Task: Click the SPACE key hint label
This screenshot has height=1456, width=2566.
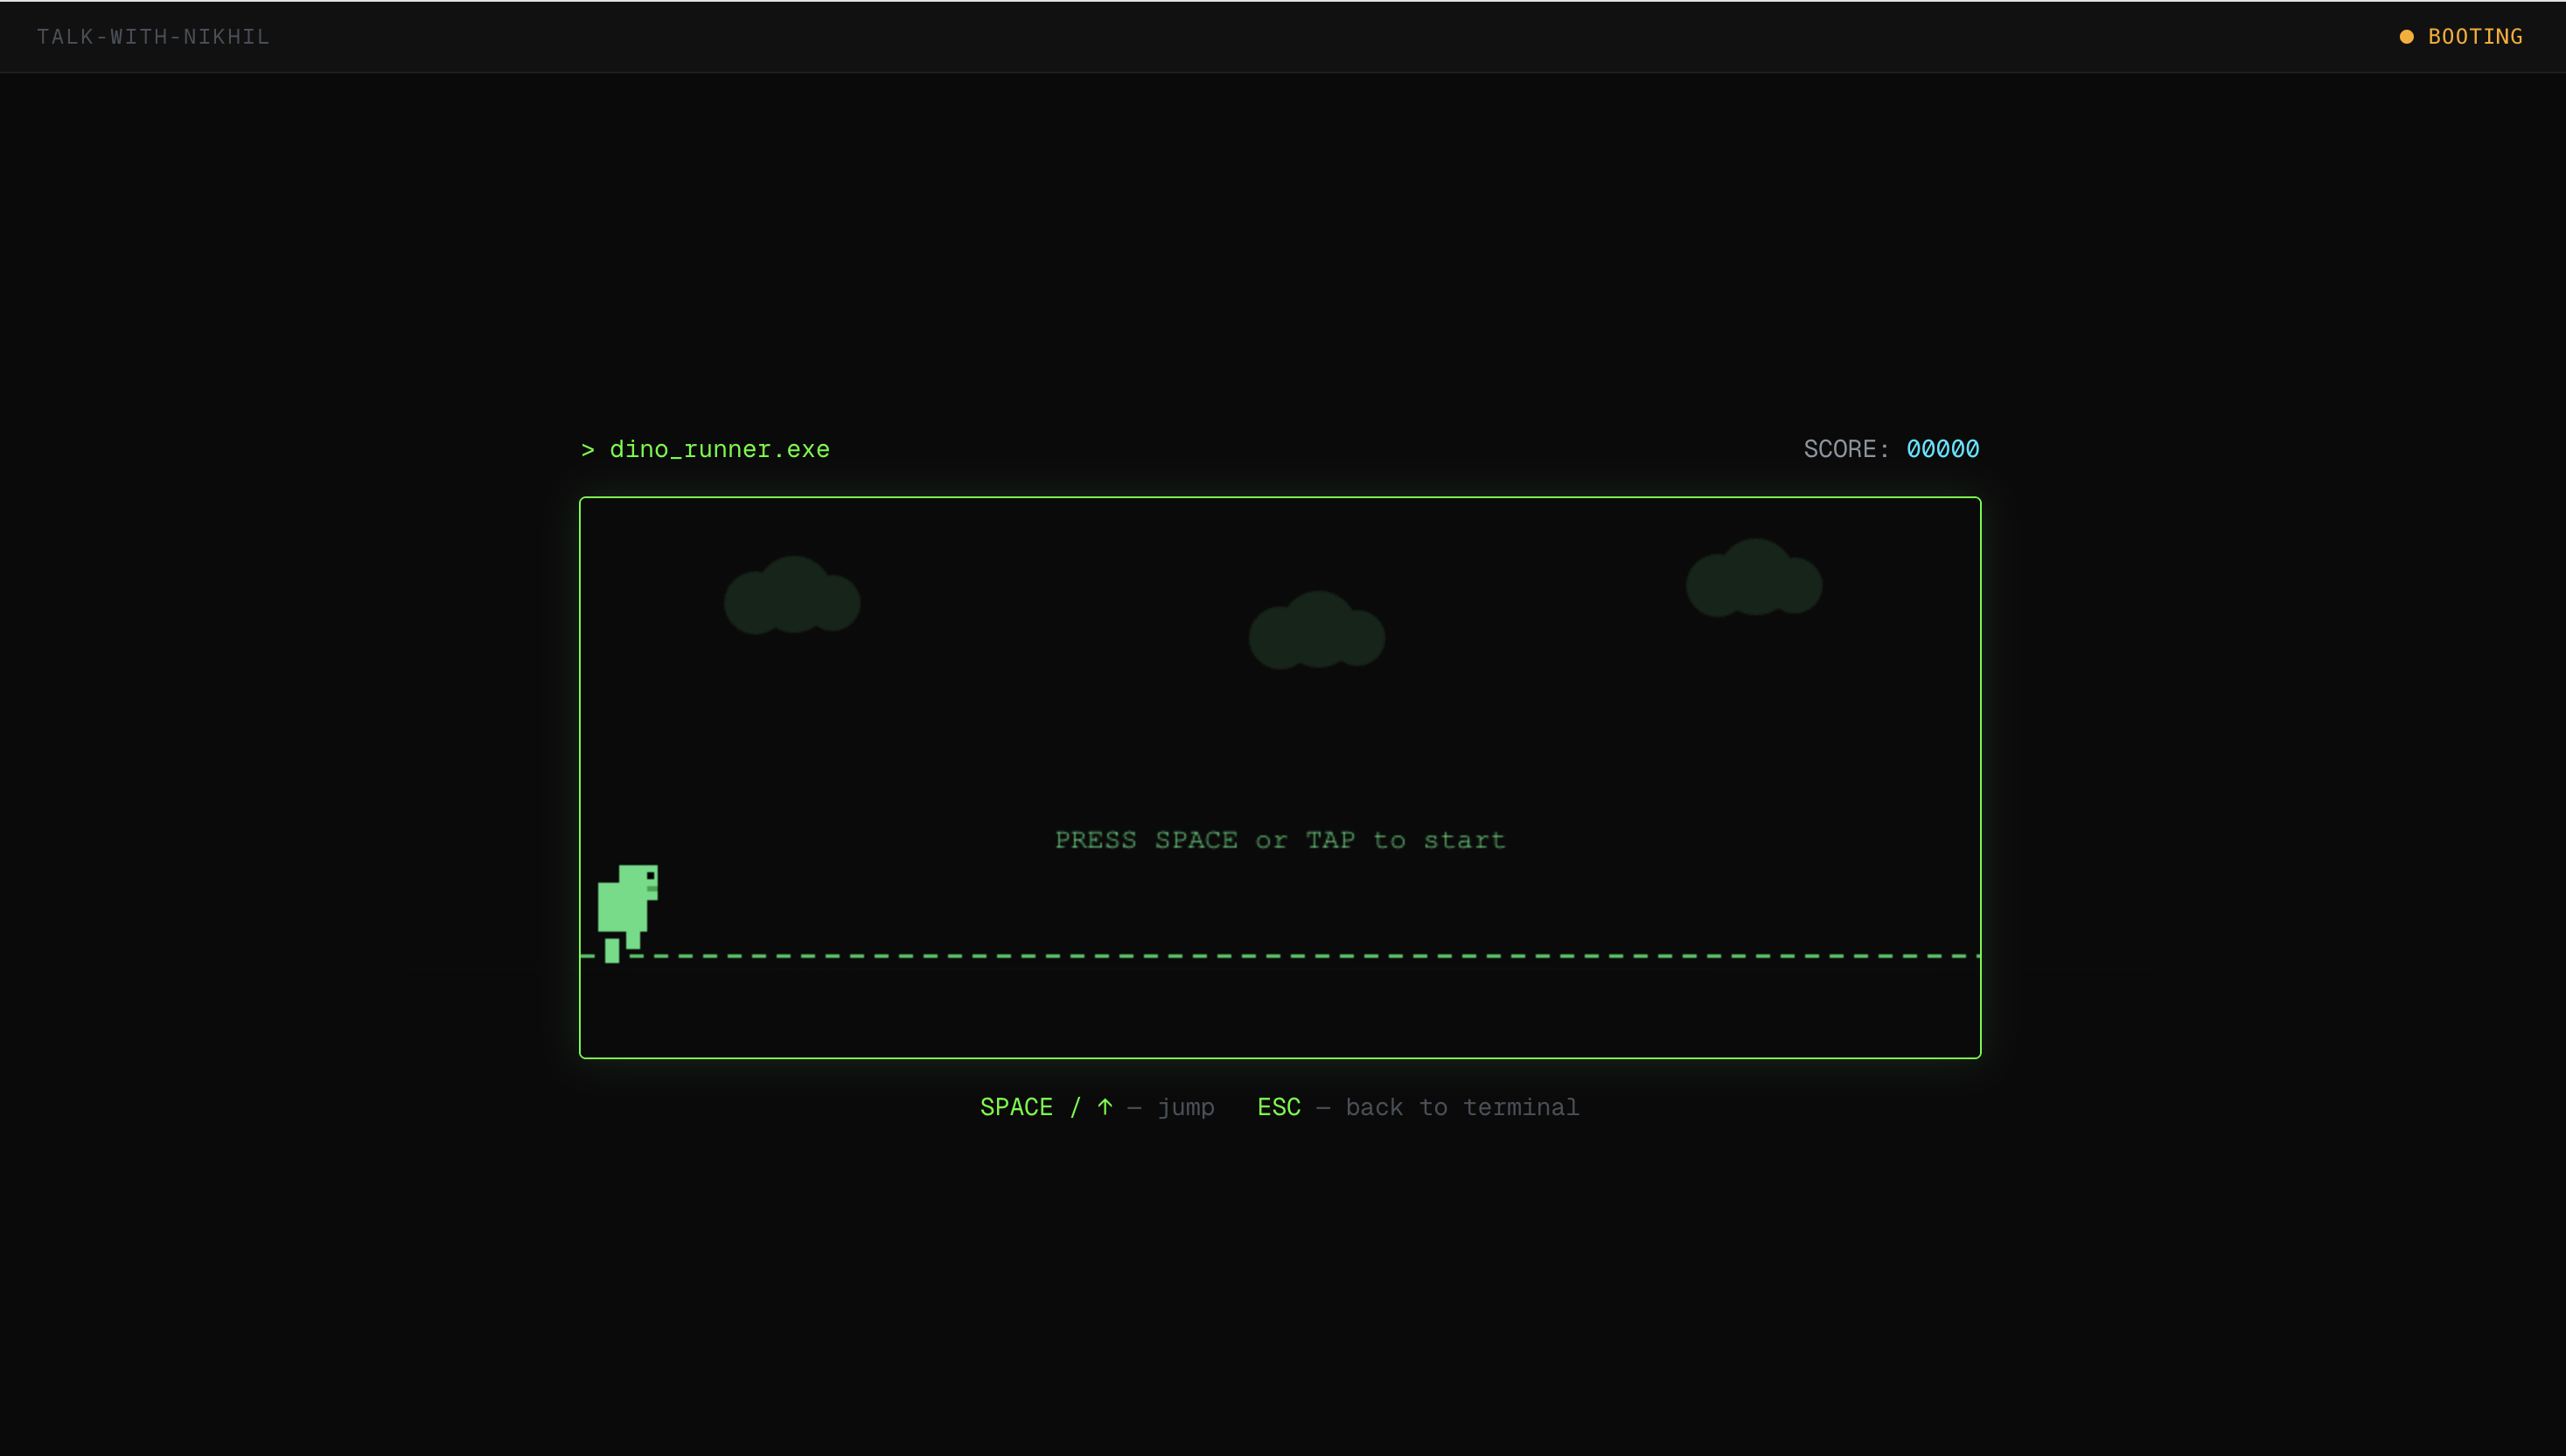Action: click(x=1015, y=1107)
